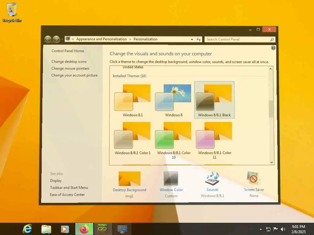Launch Internet Explorer from the taskbar
The image size is (314, 235).
point(27,229)
